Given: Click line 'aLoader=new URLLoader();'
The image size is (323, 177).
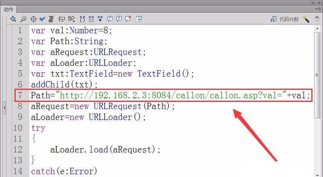Looking at the screenshot, I should (x=88, y=117).
